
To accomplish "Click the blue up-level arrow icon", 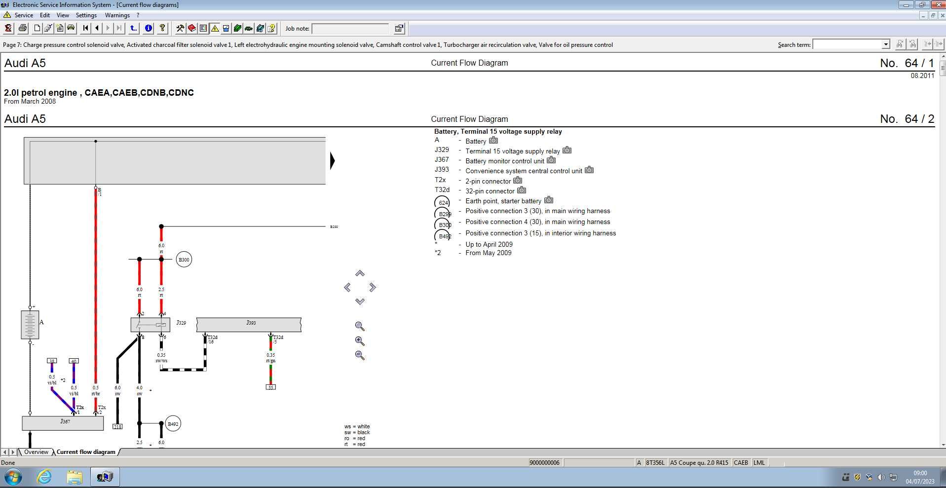I will 133,28.
